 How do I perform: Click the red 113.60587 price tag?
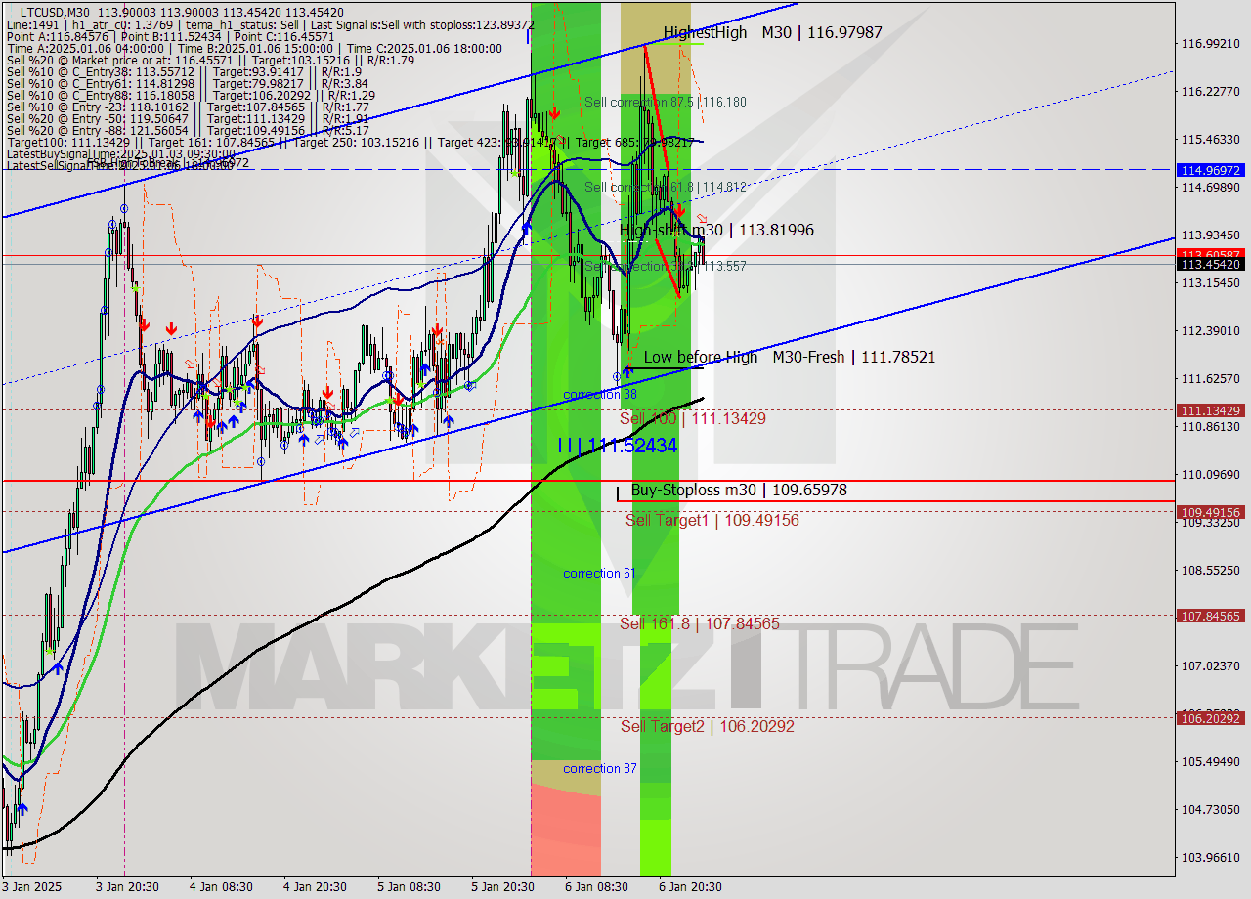pyautogui.click(x=1212, y=253)
